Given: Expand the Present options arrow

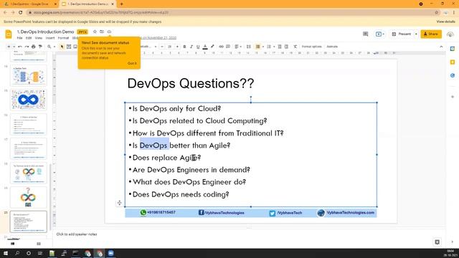Looking at the screenshot, I should click(x=416, y=34).
